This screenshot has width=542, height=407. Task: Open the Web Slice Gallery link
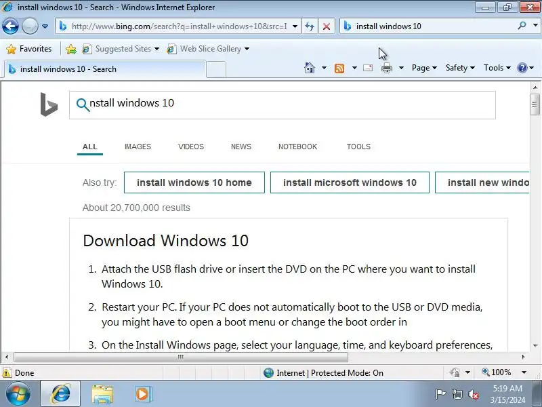coord(208,49)
